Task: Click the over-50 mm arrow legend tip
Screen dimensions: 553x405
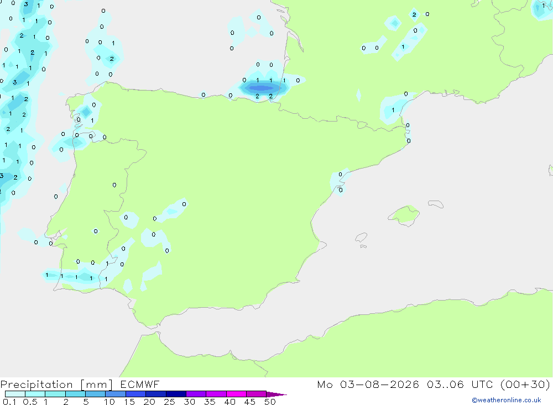Action: 276,395
